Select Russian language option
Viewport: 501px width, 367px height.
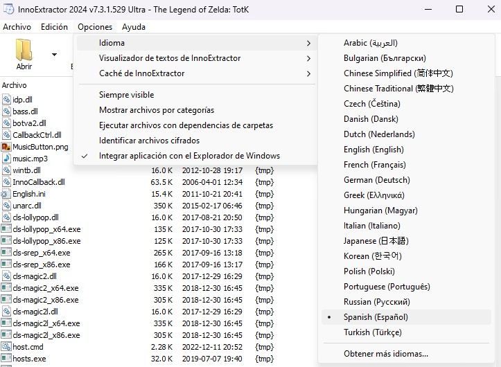tap(406, 302)
